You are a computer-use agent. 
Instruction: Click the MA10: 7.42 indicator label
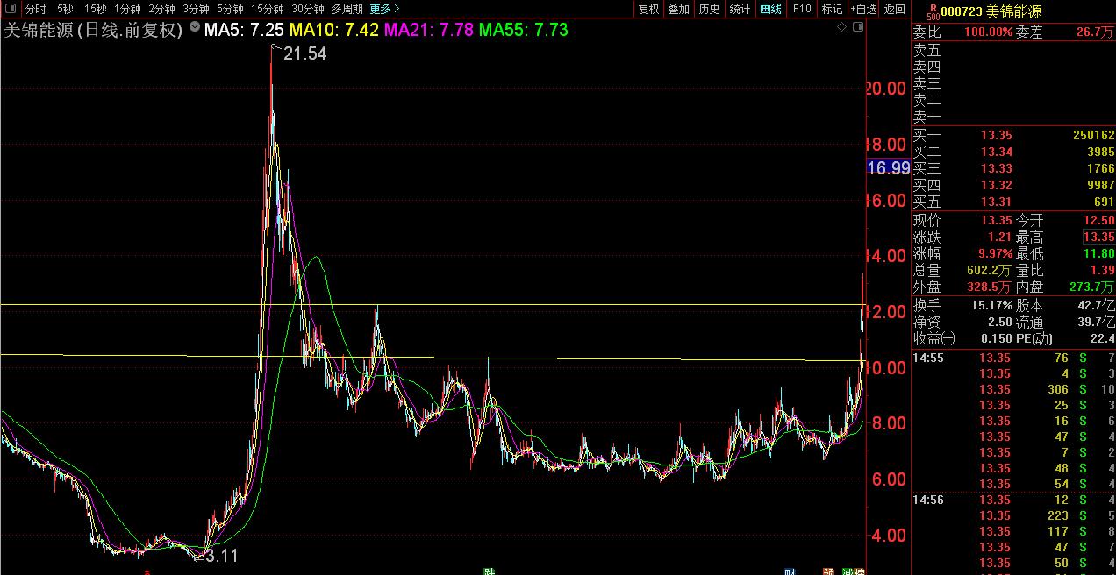[x=334, y=30]
